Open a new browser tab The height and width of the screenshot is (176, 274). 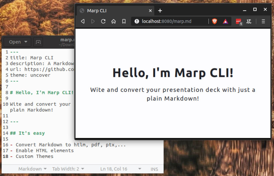(160, 11)
